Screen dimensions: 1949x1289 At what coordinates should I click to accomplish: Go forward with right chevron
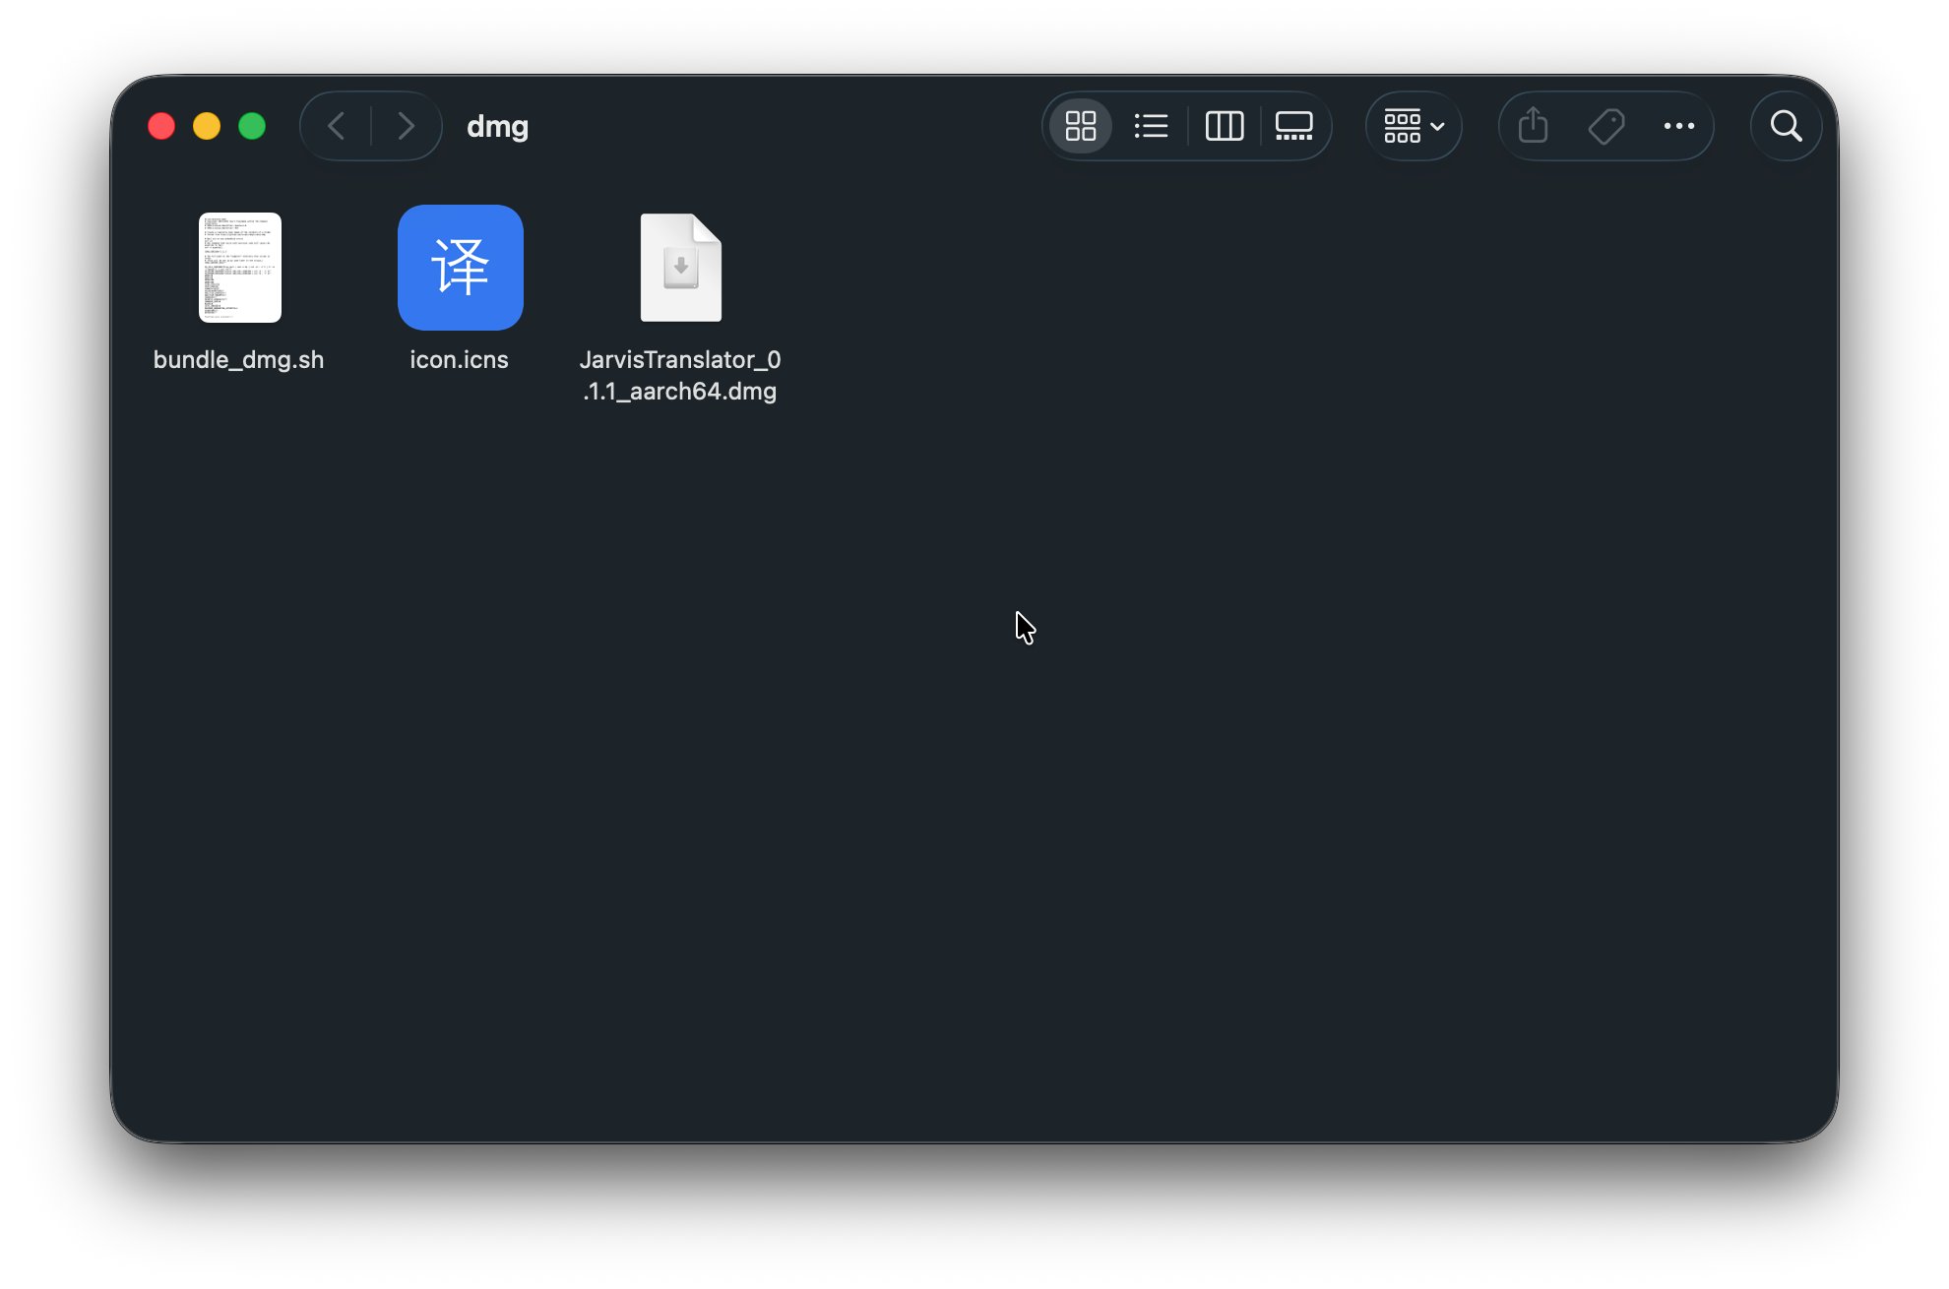tap(406, 126)
